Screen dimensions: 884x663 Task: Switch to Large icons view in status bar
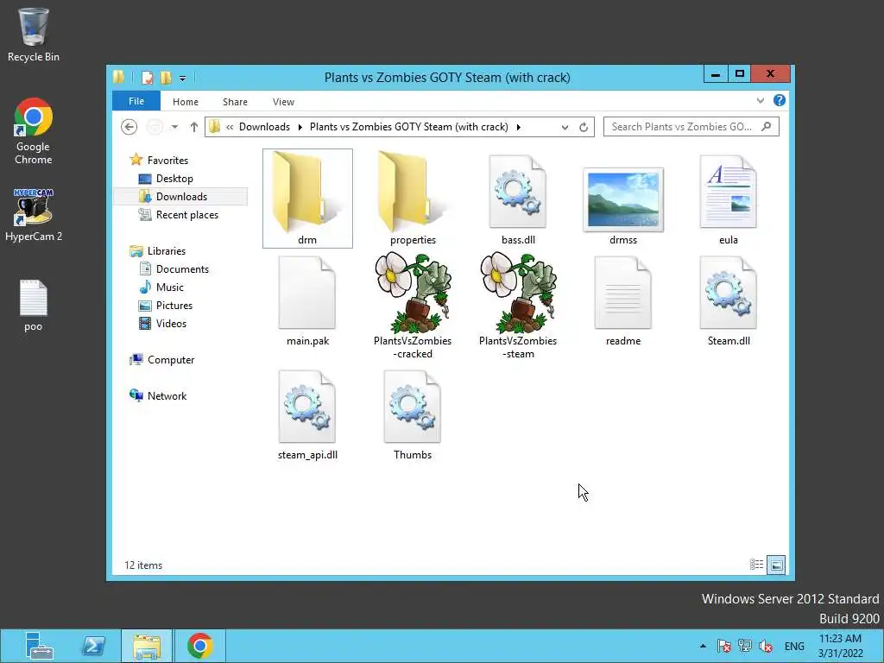tap(776, 565)
